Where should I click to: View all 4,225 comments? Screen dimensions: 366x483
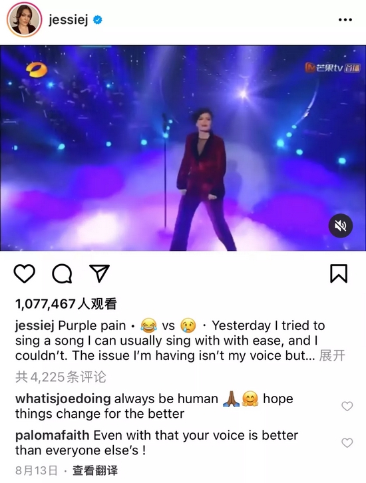point(61,377)
